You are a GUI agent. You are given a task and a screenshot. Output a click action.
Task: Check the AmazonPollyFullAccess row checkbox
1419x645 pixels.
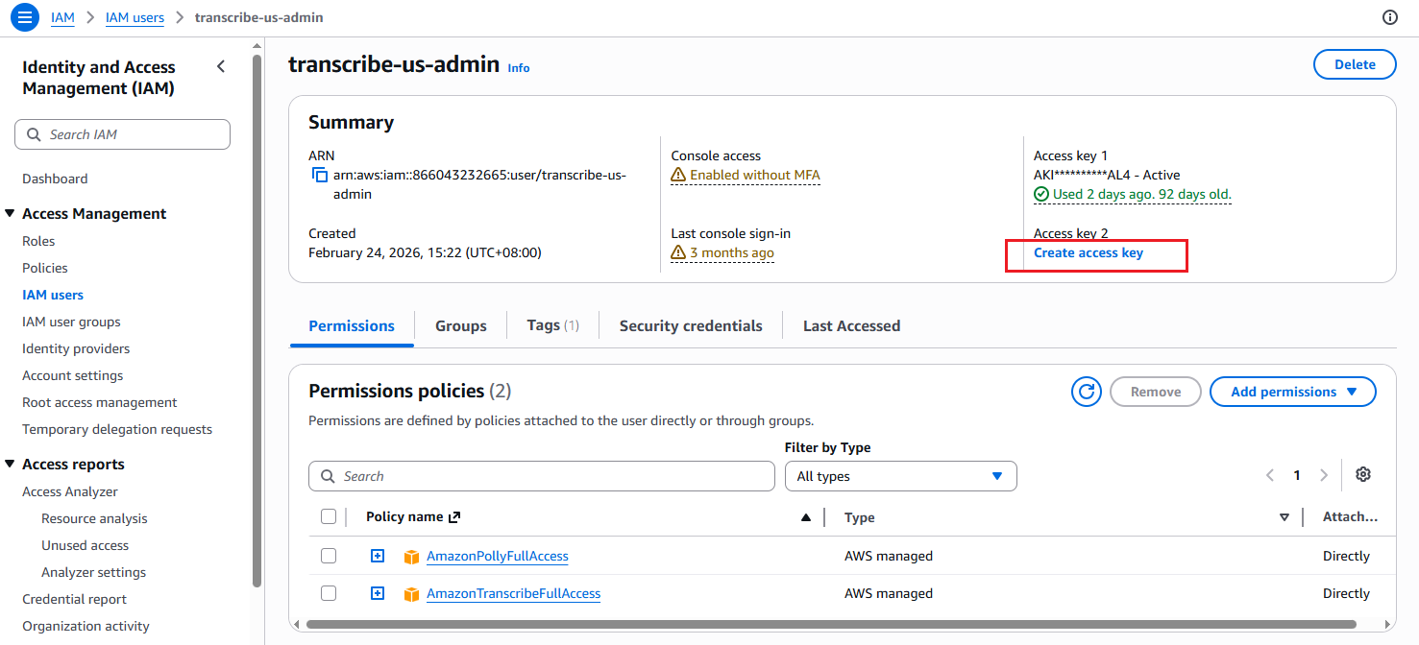(329, 556)
